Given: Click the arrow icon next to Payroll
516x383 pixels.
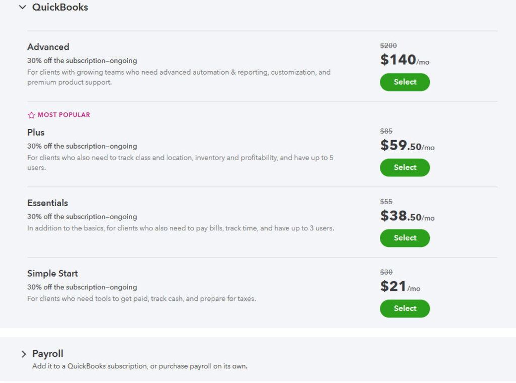Looking at the screenshot, I should pos(24,354).
